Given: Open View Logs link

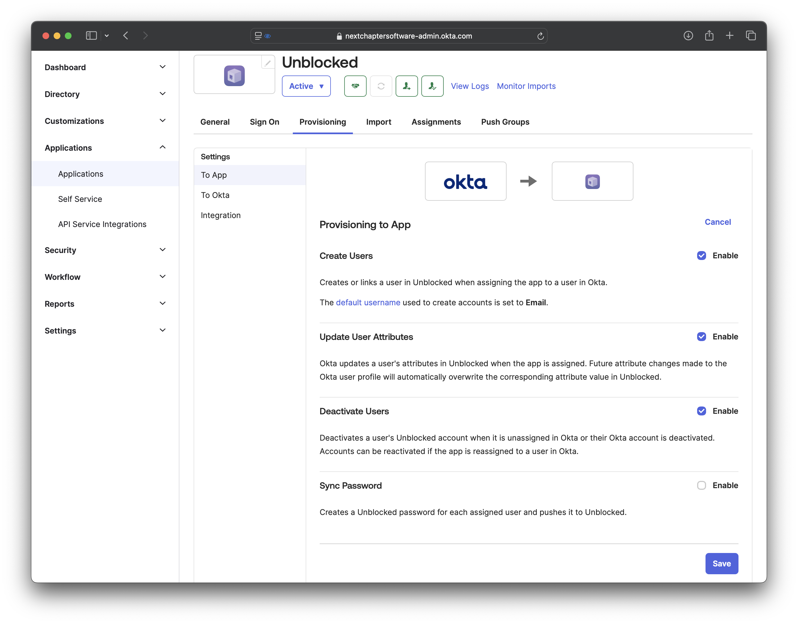Looking at the screenshot, I should tap(469, 86).
